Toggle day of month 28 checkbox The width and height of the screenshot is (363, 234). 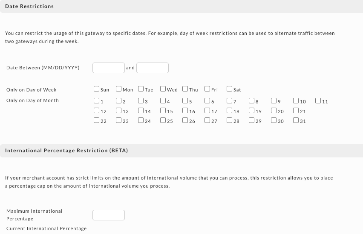[x=229, y=120]
